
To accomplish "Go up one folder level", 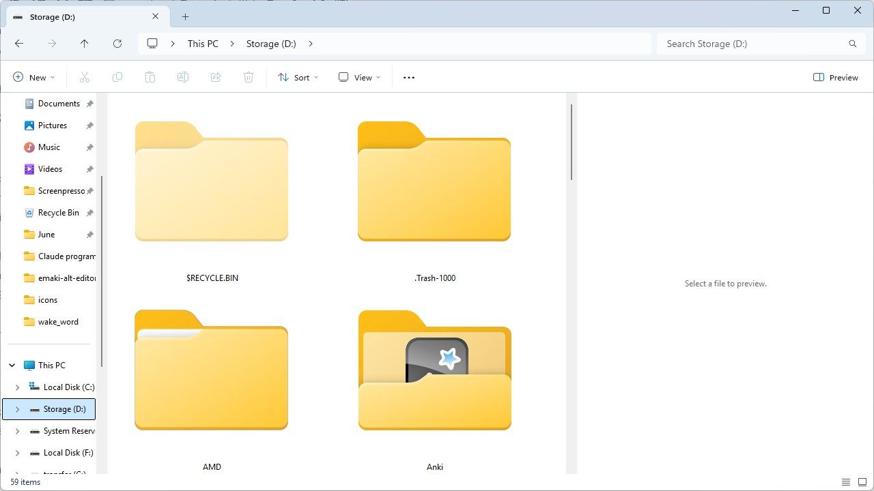I will 85,44.
